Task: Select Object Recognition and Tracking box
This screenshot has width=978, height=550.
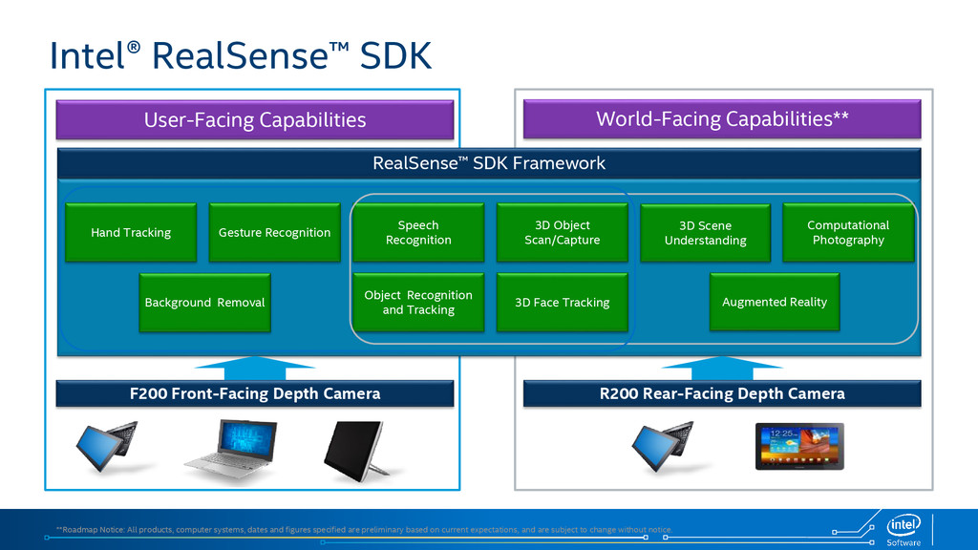Action: click(x=418, y=303)
